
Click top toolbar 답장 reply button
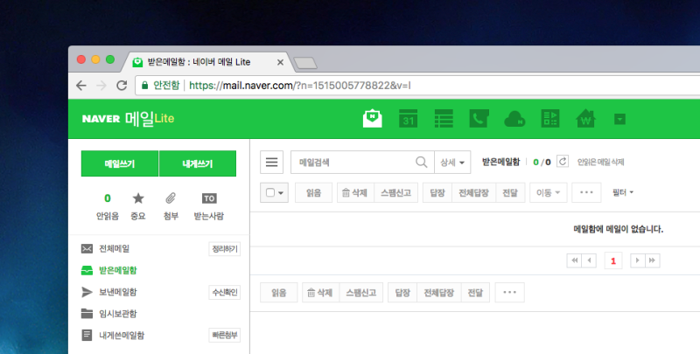437,192
